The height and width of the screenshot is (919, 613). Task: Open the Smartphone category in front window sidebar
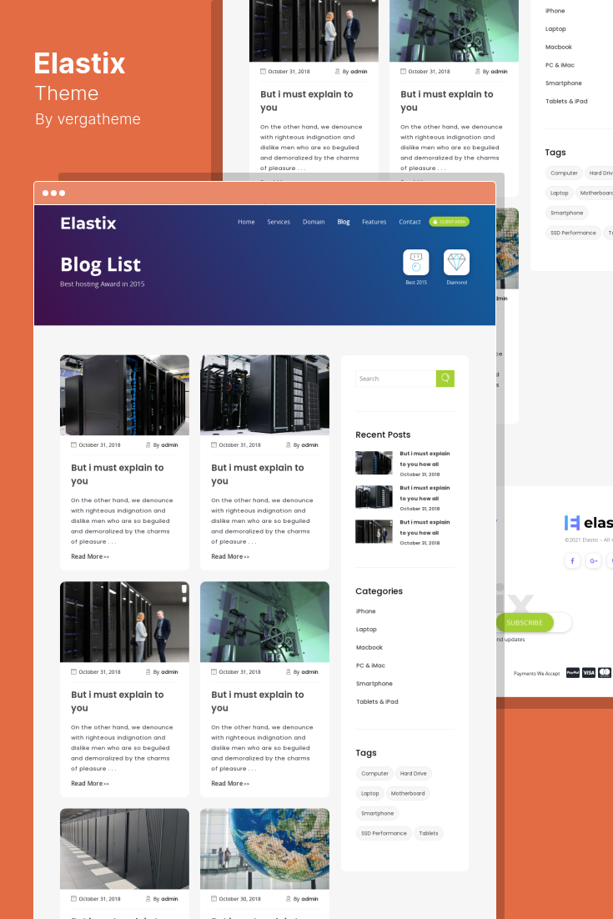374,684
